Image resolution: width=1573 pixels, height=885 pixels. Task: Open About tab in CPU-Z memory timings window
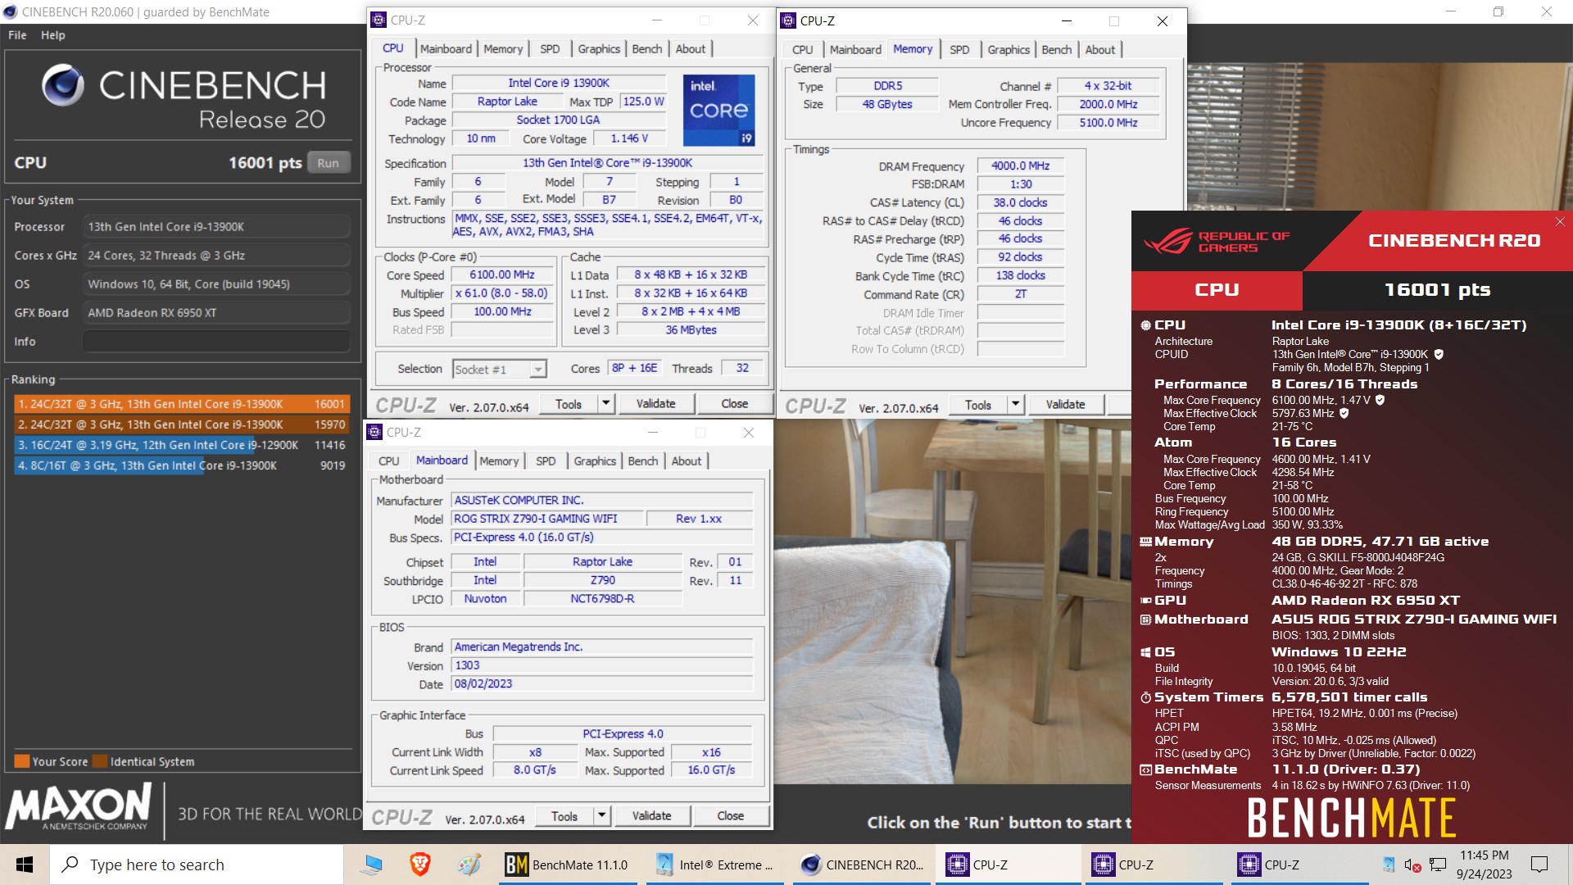coord(1100,50)
